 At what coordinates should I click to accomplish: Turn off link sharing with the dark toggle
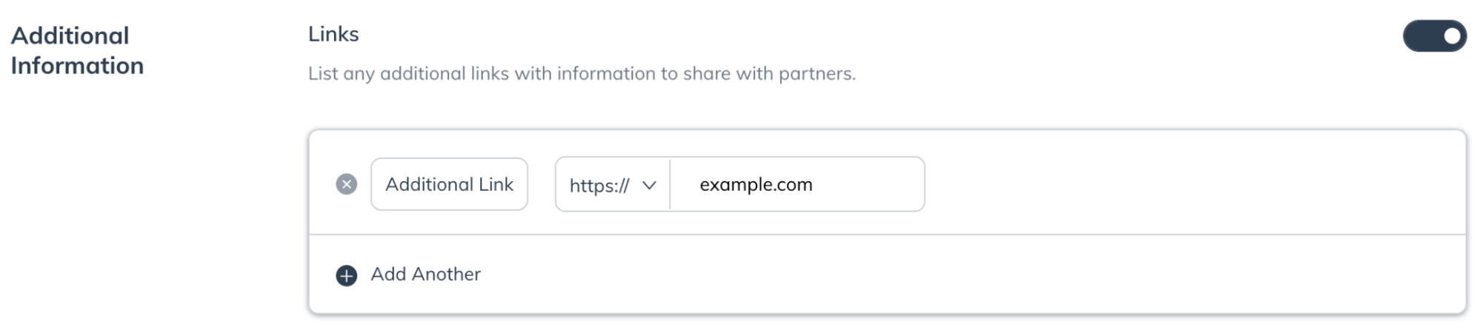[x=1434, y=36]
